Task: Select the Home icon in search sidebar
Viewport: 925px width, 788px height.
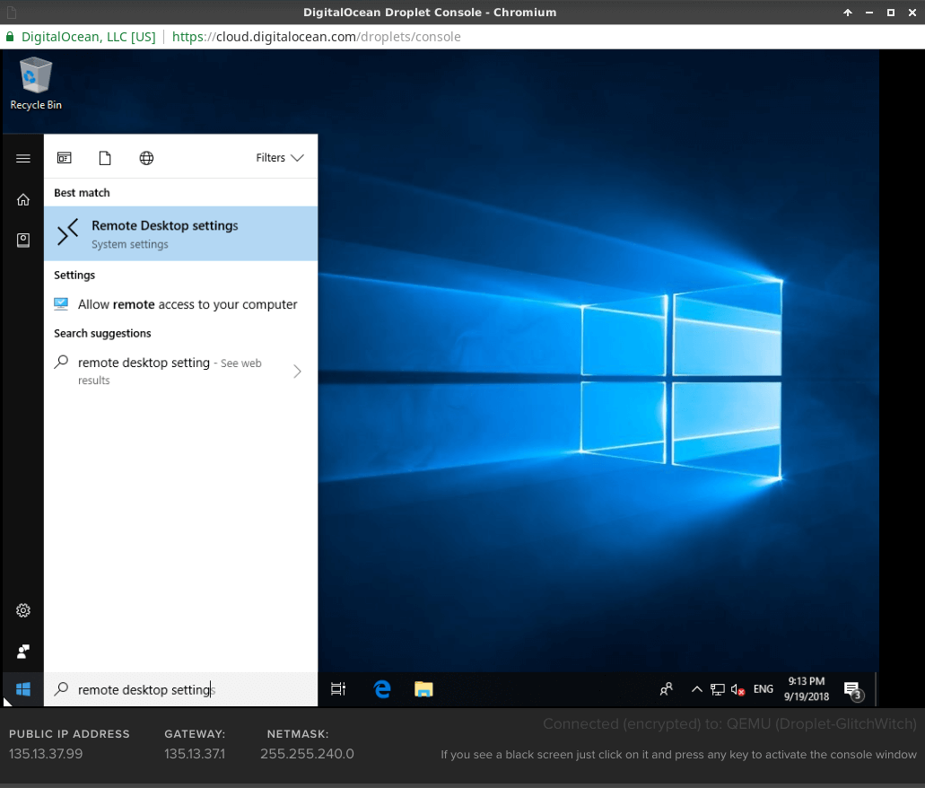Action: pyautogui.click(x=23, y=200)
